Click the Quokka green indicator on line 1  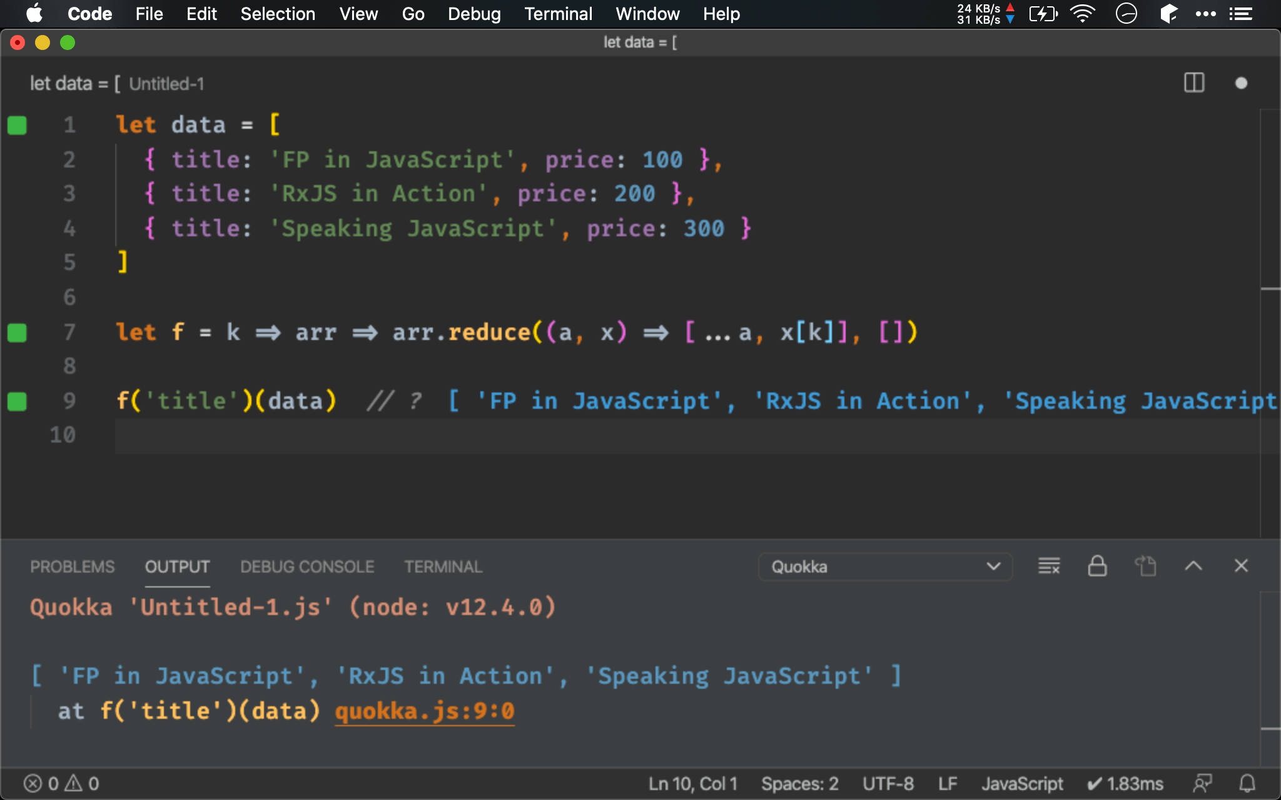[17, 125]
